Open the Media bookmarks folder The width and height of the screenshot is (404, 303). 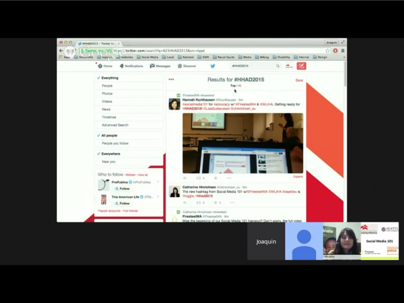[x=245, y=57]
